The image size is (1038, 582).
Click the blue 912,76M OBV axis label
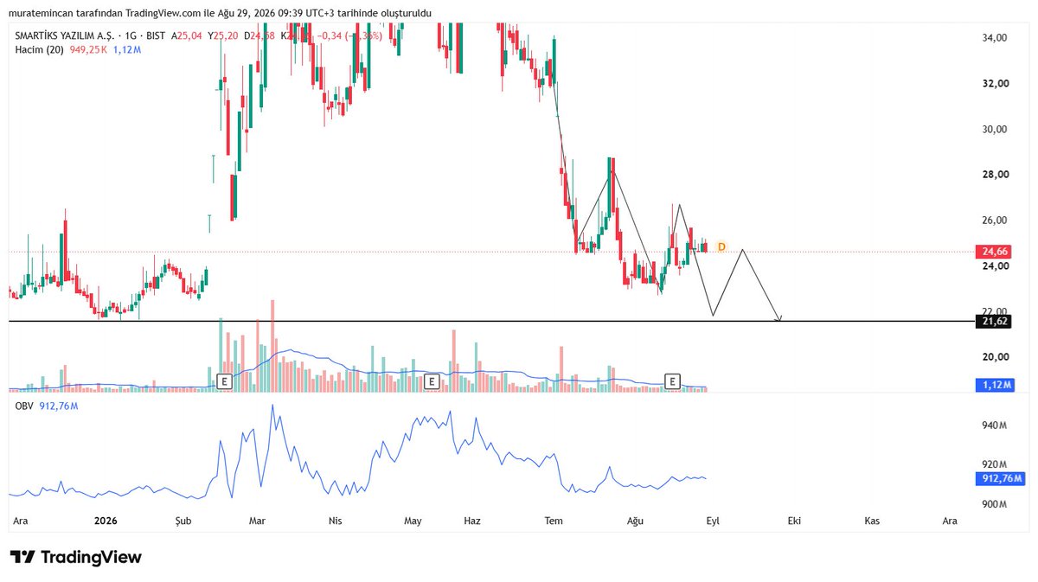click(x=999, y=478)
